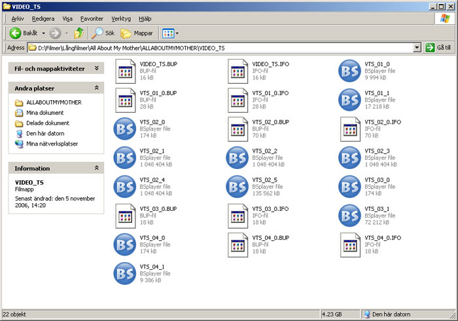
Task: Collapse the Information panel
Action: coord(97,168)
